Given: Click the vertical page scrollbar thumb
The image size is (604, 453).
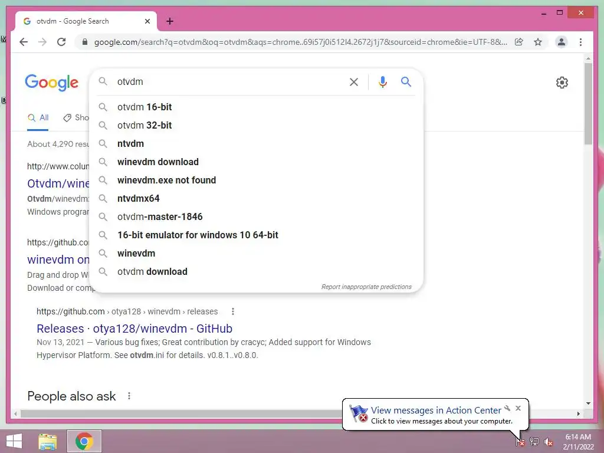Looking at the screenshot, I should (x=588, y=104).
